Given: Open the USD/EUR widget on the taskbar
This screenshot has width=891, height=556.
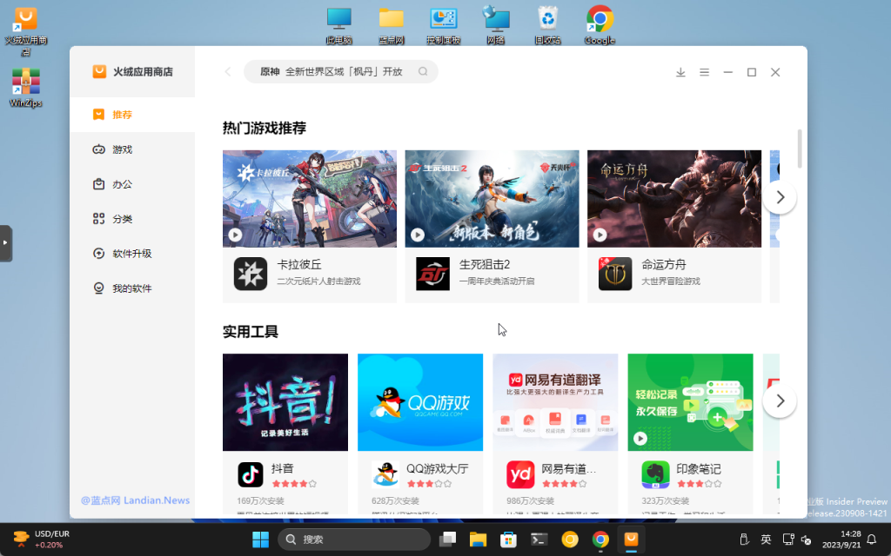Looking at the screenshot, I should click(41, 539).
